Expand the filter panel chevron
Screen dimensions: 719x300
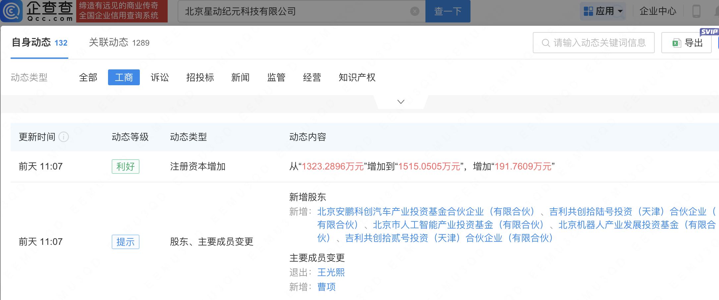401,102
